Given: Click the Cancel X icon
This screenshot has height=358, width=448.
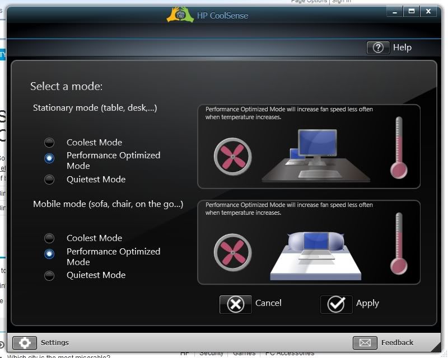Looking at the screenshot, I should click(235, 304).
